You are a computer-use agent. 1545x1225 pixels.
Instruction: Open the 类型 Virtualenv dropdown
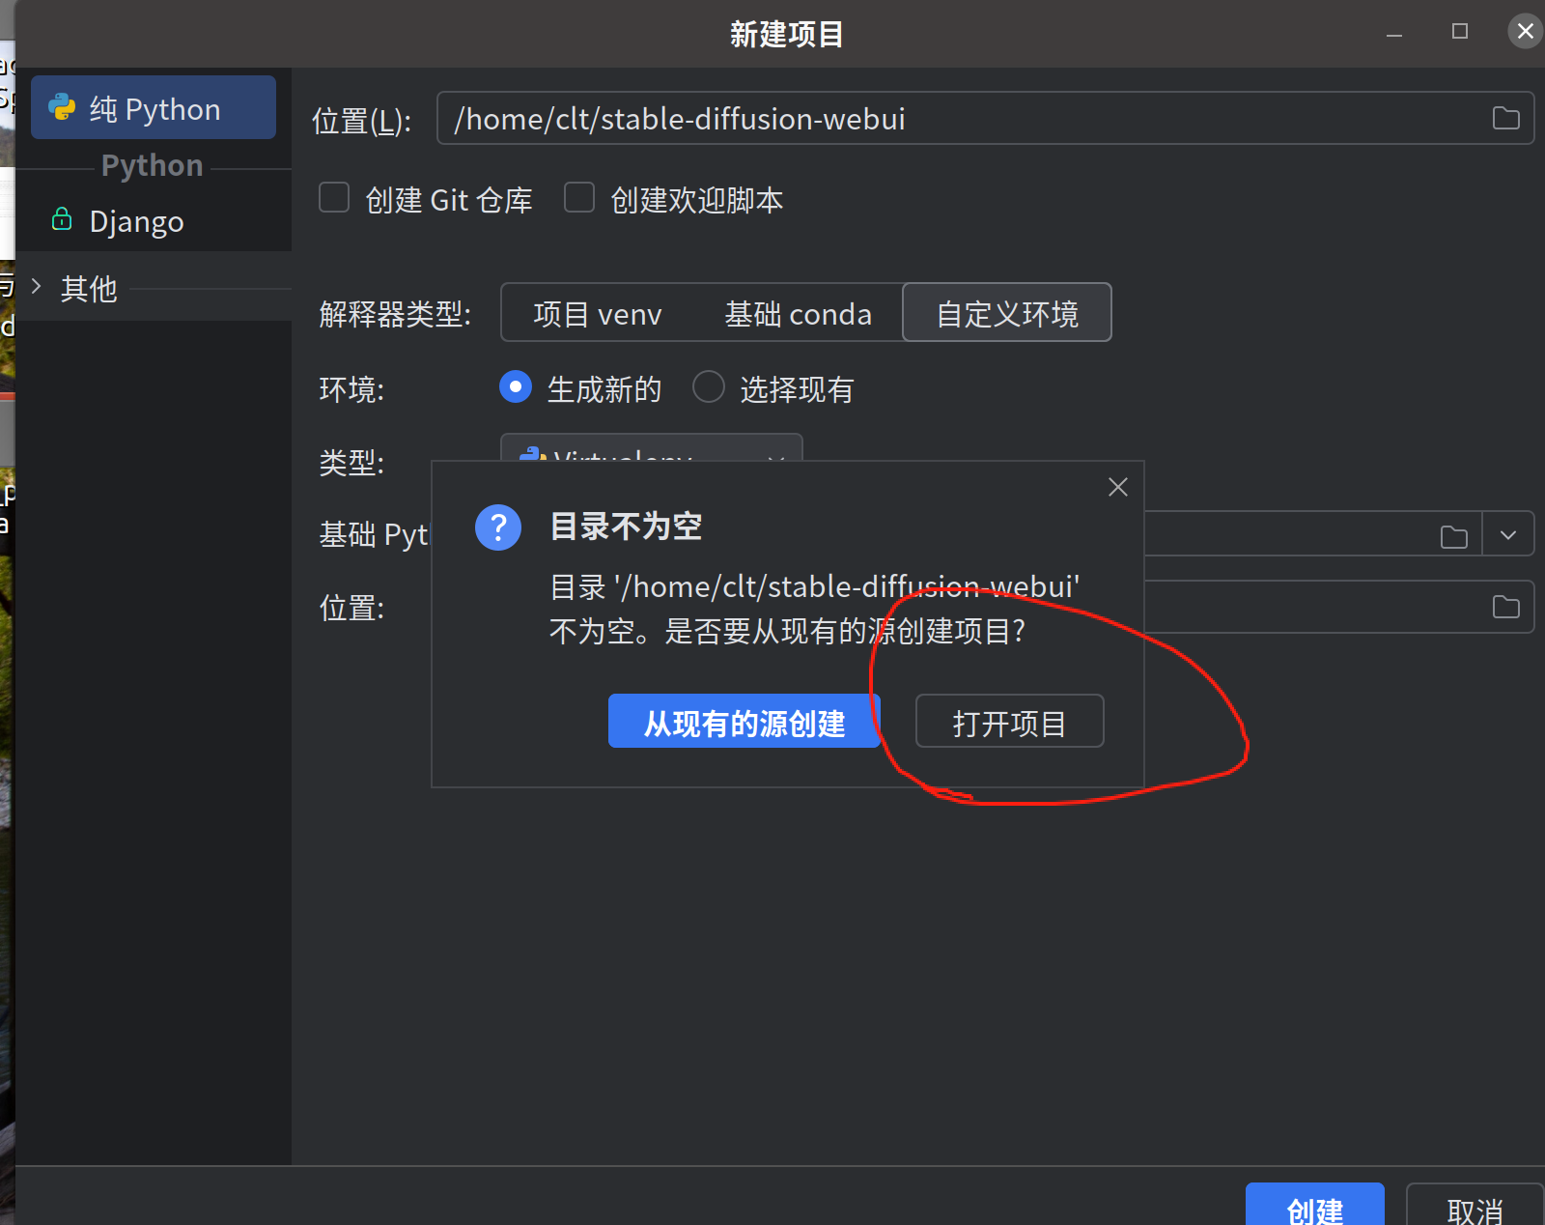652,447
